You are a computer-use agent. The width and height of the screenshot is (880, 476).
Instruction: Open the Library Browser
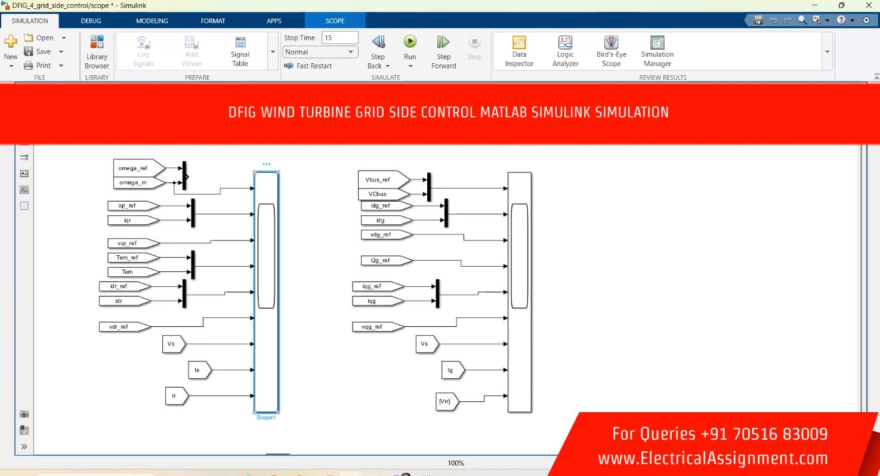97,52
